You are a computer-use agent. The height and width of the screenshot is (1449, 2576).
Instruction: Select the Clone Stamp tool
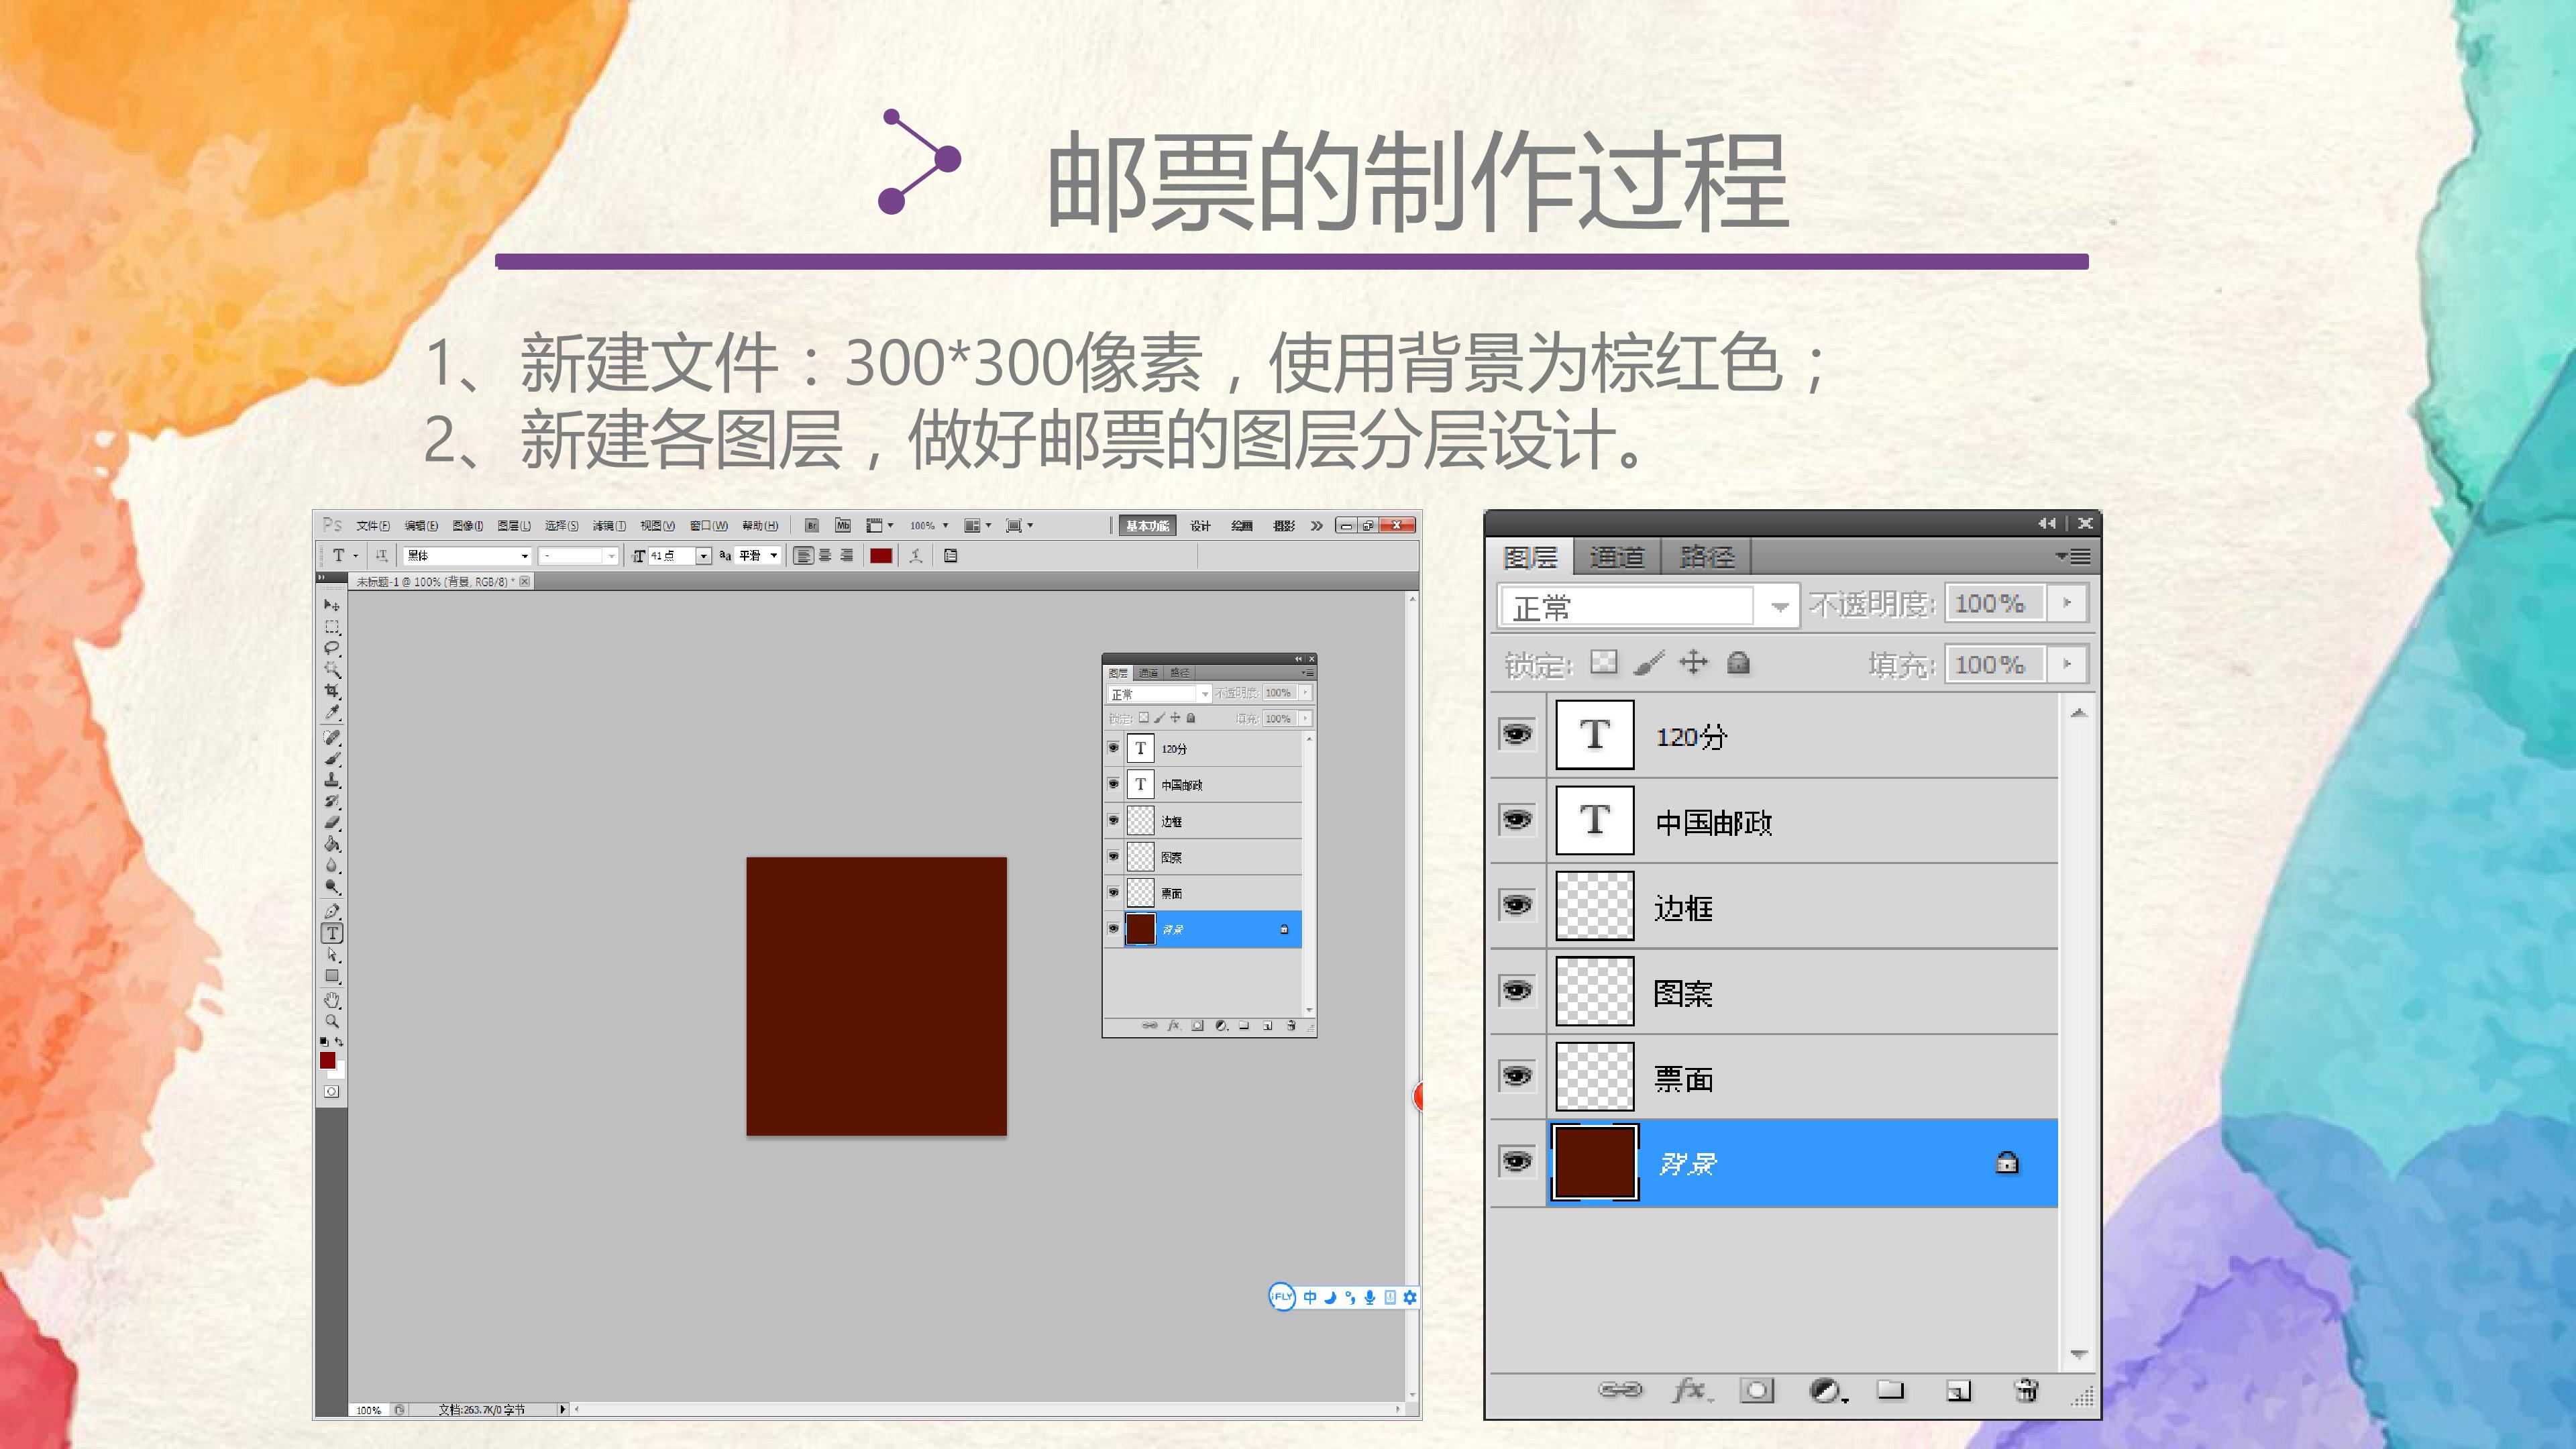pyautogui.click(x=332, y=780)
